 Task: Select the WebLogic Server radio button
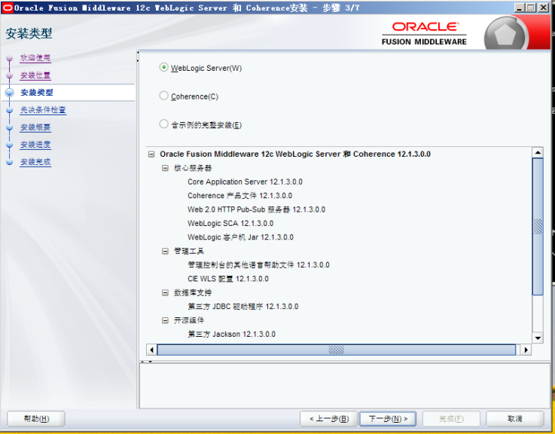pyautogui.click(x=164, y=68)
